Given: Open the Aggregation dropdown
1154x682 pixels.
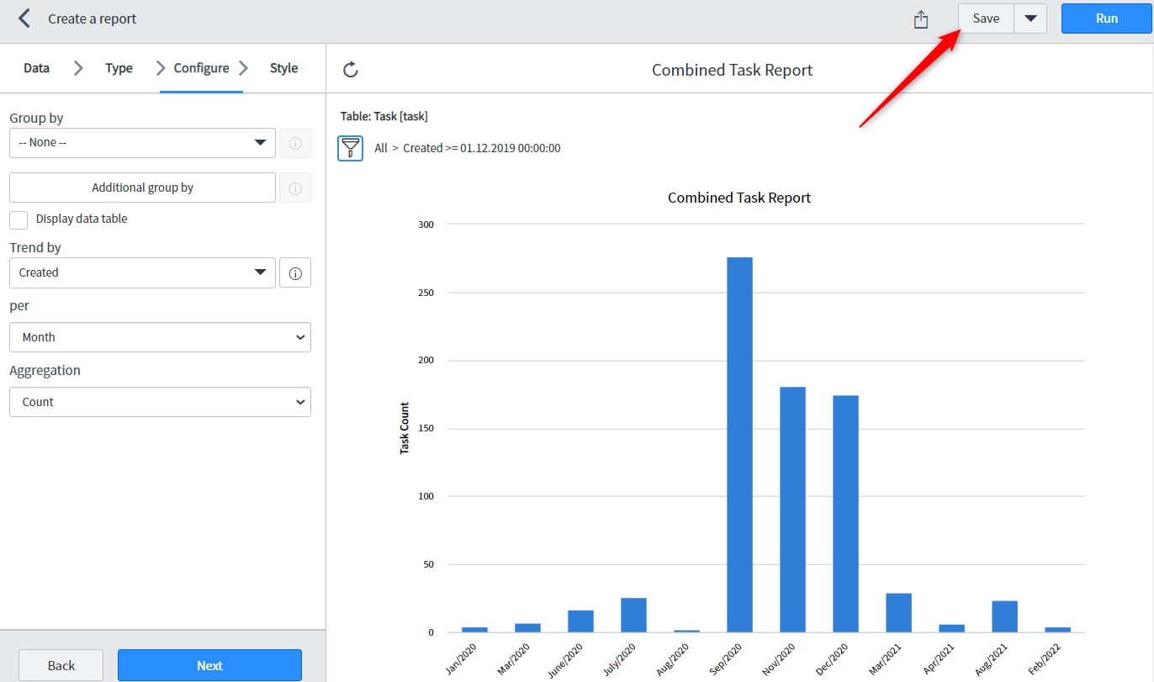Looking at the screenshot, I should coord(160,401).
